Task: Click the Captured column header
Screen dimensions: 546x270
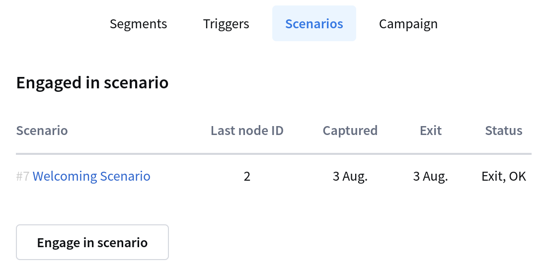Action: [350, 131]
